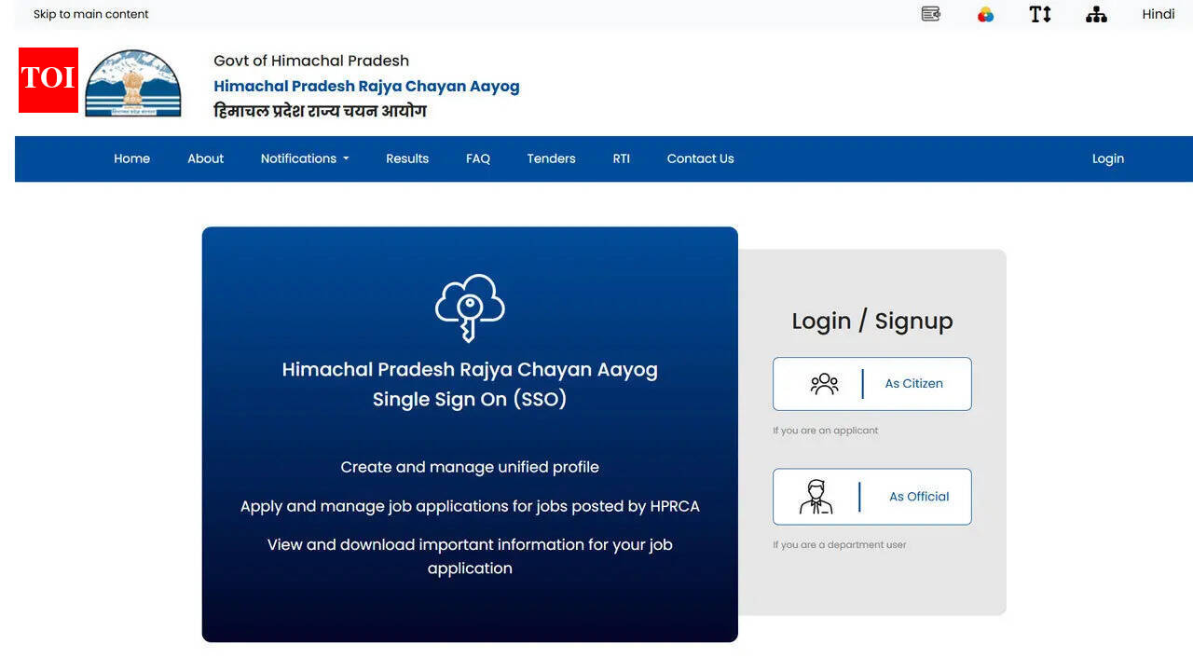This screenshot has height=671, width=1193.
Task: Click the 'Create and manage unified profile' text
Action: (470, 467)
